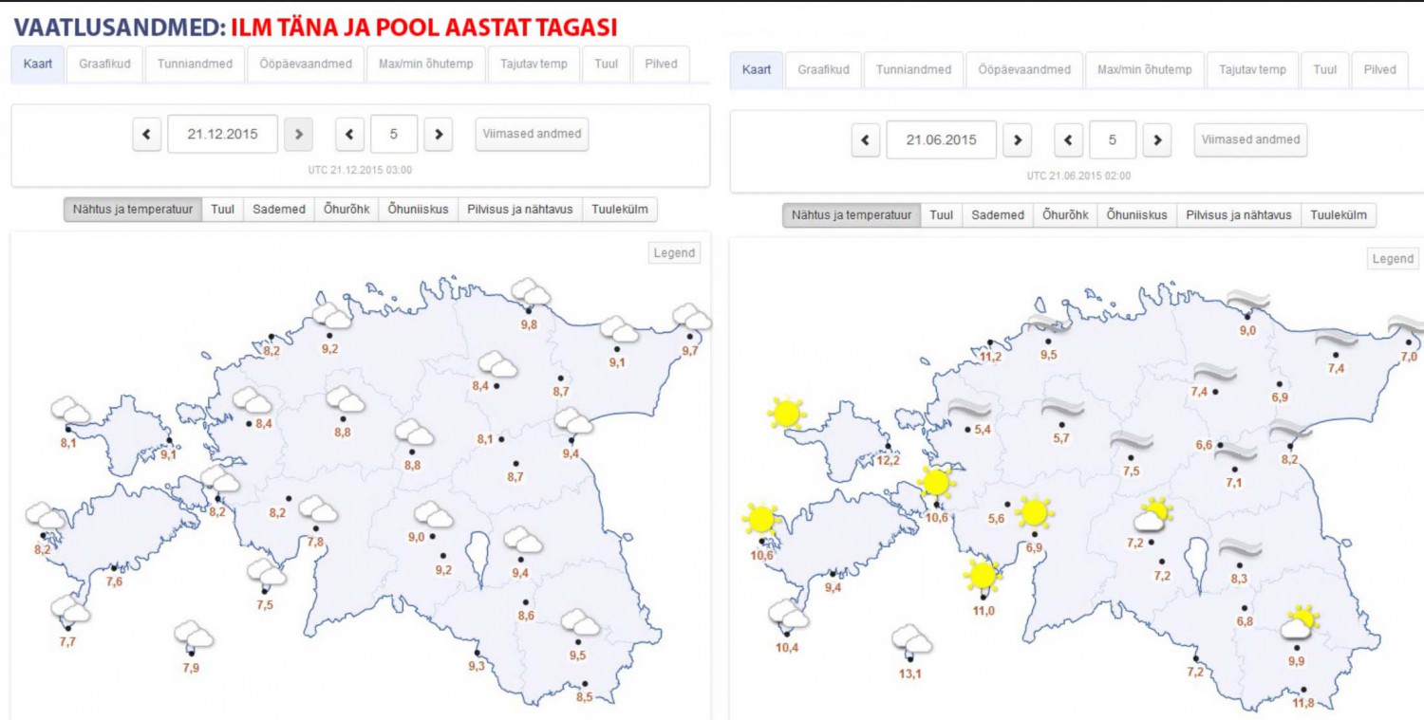
Task: Go to previous date before 21.12.2015
Action: [146, 135]
